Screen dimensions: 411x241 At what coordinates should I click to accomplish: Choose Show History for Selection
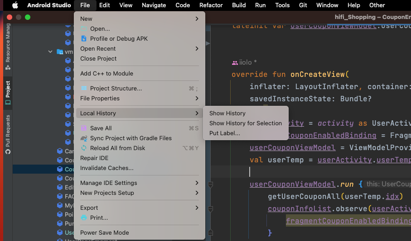(246, 123)
